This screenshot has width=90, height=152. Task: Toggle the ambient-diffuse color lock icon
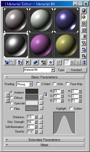pyautogui.click(x=7, y=95)
